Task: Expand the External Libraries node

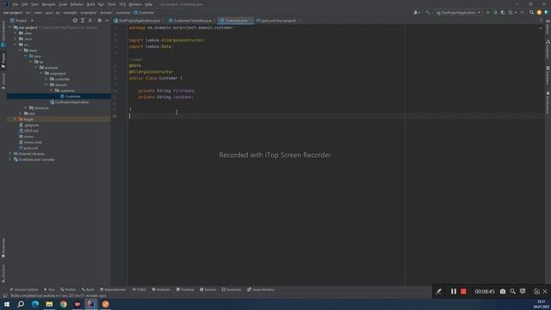Action: pyautogui.click(x=9, y=154)
